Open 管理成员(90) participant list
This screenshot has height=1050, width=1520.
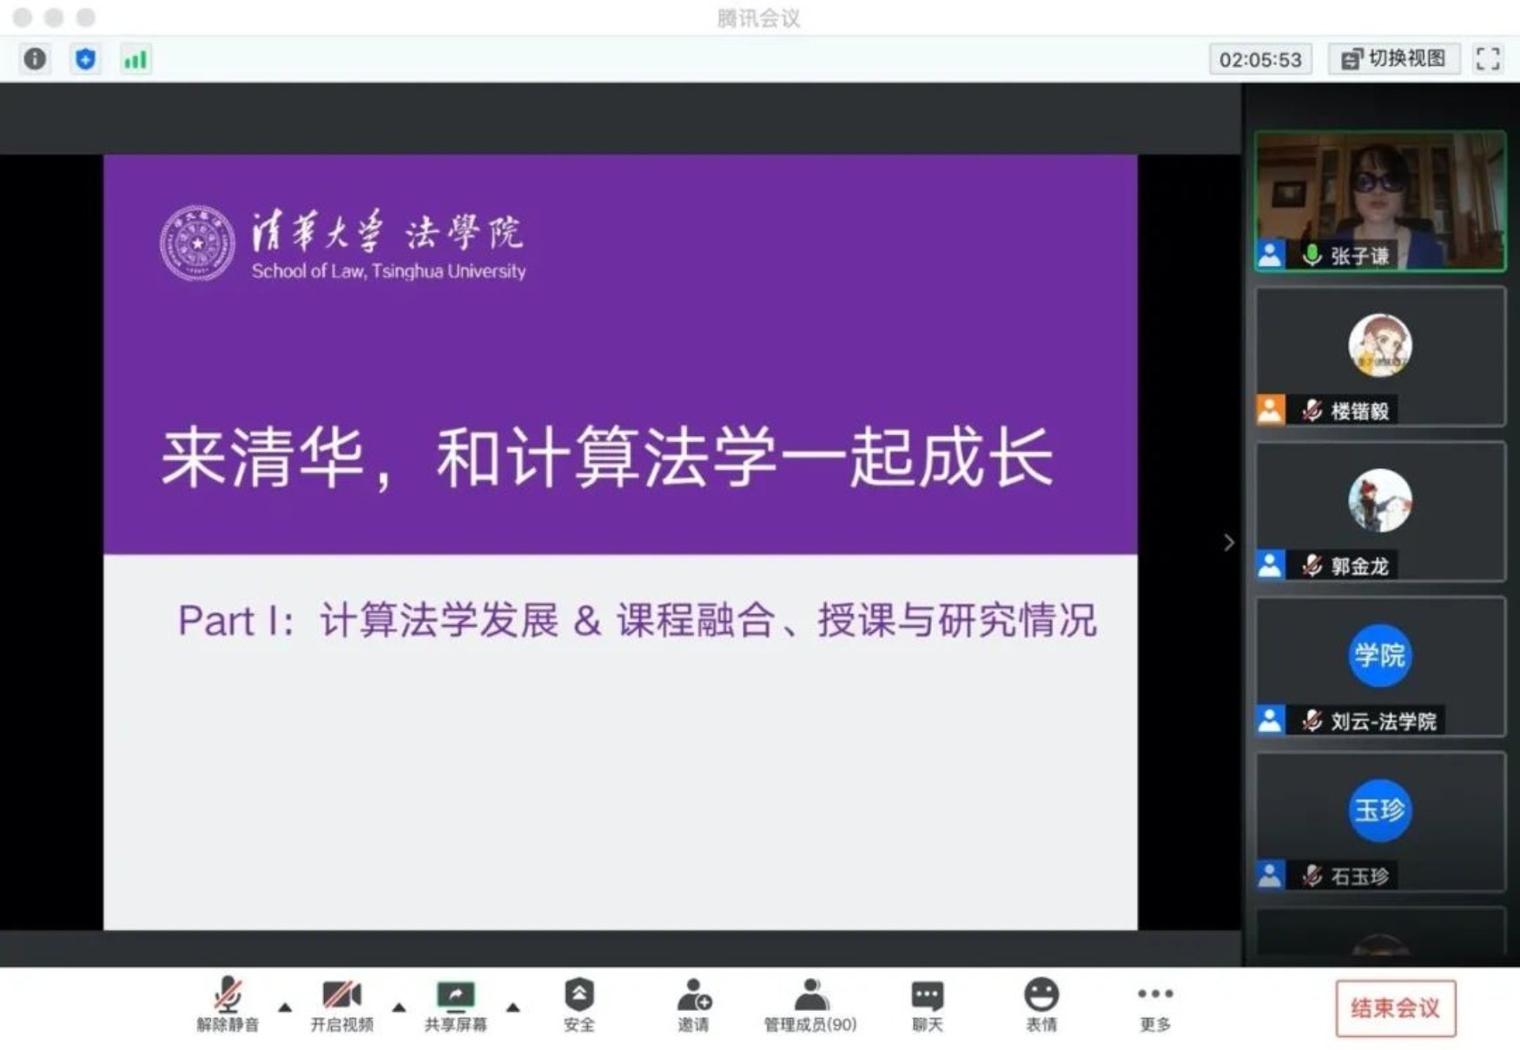coord(810,1005)
